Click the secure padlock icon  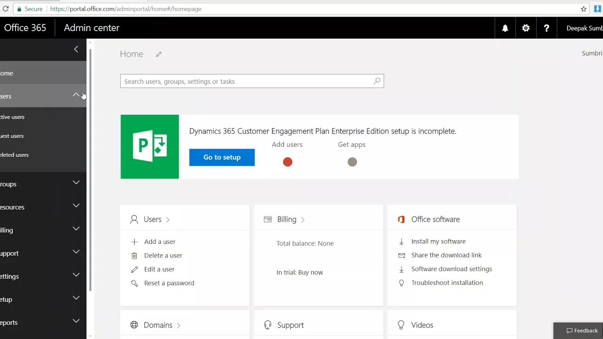(x=19, y=9)
